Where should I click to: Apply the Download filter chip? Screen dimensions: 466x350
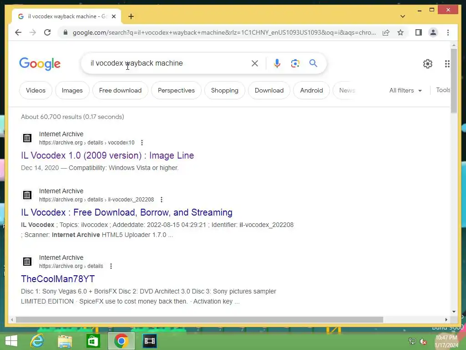269,91
